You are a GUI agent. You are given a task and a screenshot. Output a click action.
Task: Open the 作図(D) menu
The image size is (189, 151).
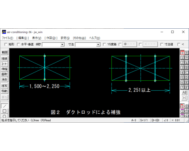51,38
